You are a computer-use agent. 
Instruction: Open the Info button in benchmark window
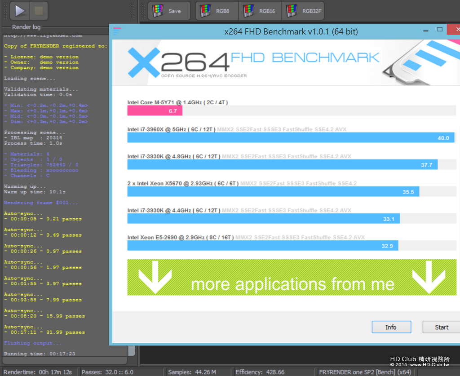point(391,327)
